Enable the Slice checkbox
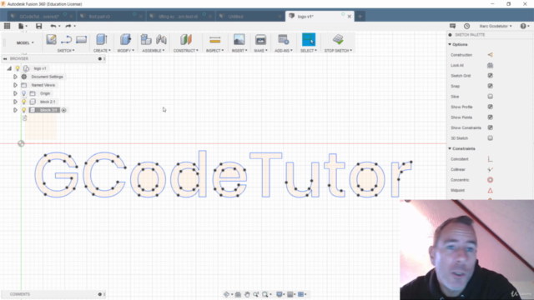534x300 pixels. pyautogui.click(x=490, y=97)
